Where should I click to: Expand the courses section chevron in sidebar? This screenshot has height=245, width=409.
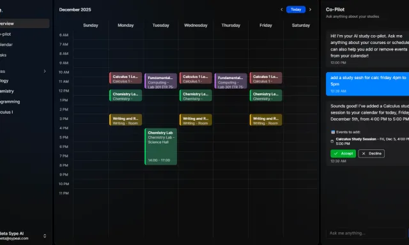click(45, 71)
